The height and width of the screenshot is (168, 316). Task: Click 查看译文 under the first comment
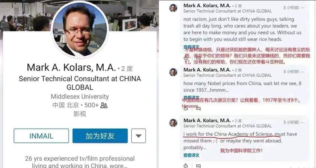(x=191, y=47)
